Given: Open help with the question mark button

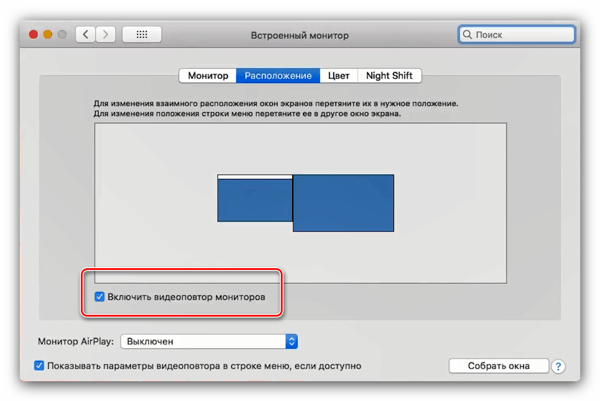Looking at the screenshot, I should click(x=558, y=366).
